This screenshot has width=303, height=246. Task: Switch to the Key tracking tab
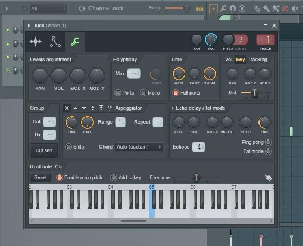[240, 60]
